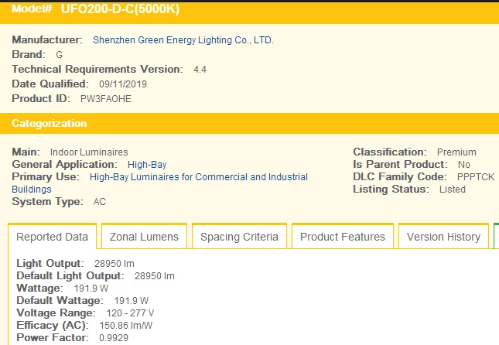Click the Wattage value 191.9 W
This screenshot has height=345, width=499.
[91, 289]
